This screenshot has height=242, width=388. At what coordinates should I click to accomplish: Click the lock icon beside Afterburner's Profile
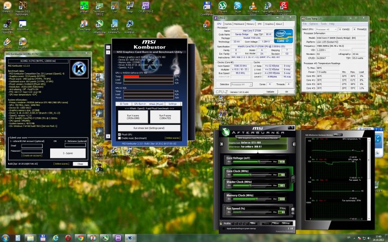tap(221, 223)
